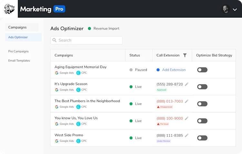
Task: Click CPC icon in Aging Equipment row
Action: (78, 73)
